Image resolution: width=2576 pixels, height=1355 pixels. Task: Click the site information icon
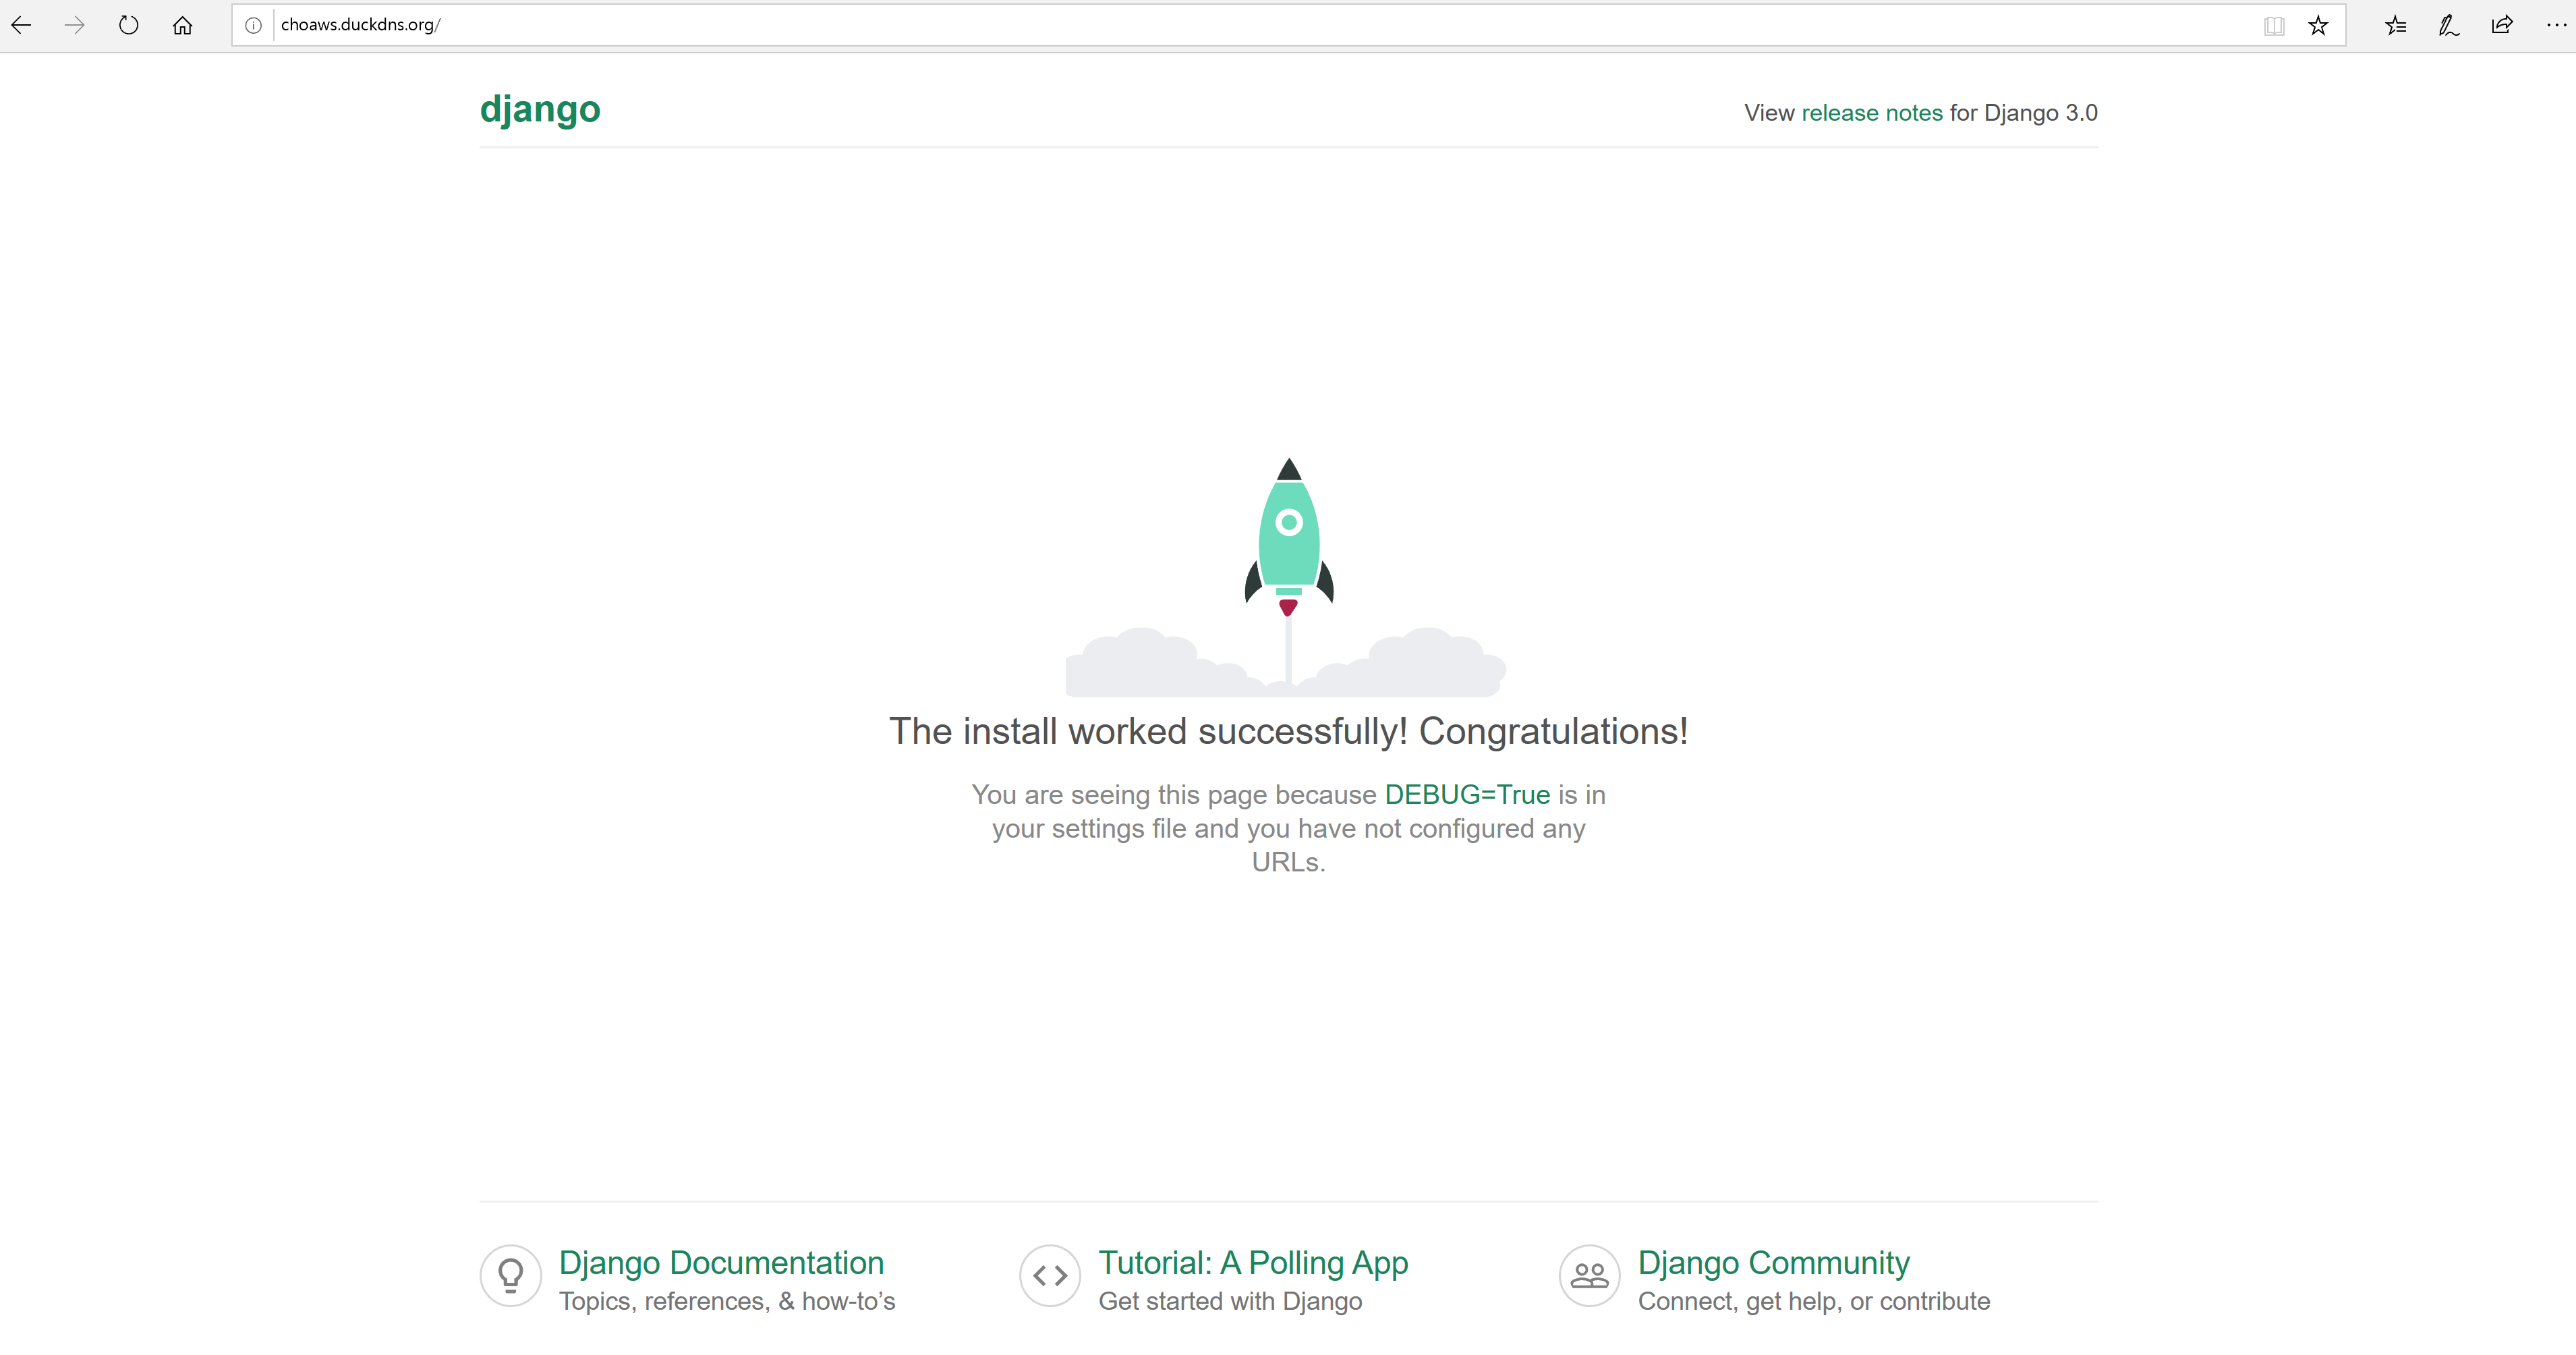point(254,25)
